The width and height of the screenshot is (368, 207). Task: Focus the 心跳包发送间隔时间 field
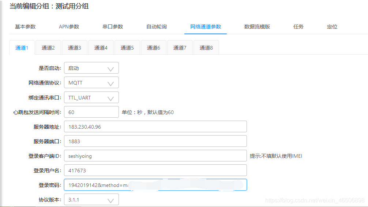point(91,112)
